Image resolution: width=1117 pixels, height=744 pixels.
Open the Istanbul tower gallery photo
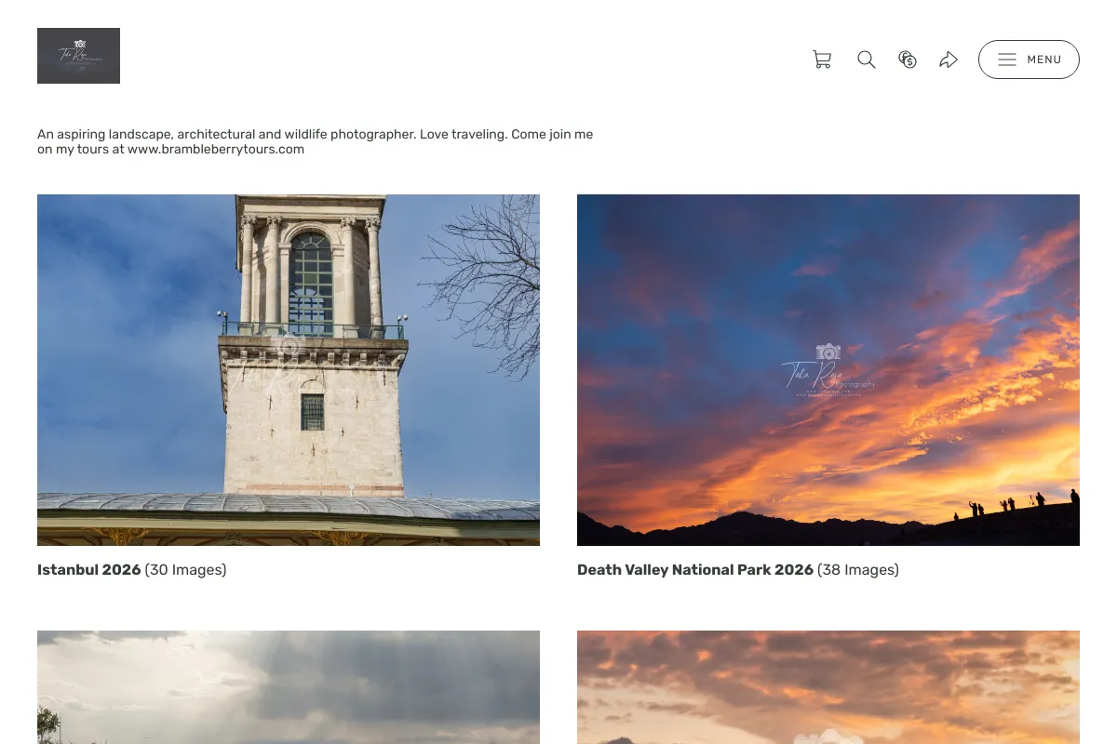289,370
